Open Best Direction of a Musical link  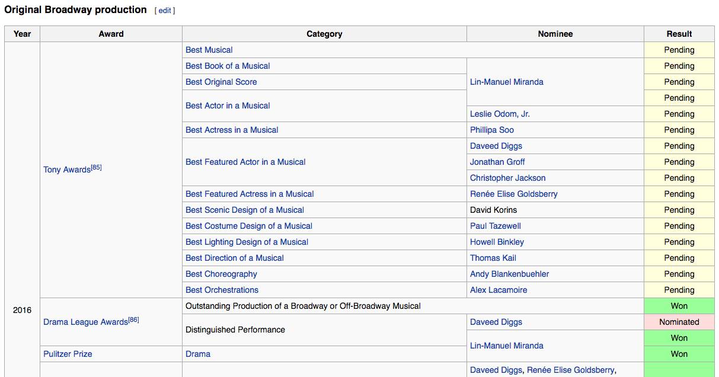click(235, 258)
